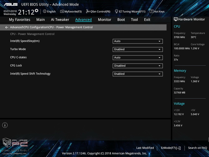Click the Hot Keys question icon
The image size is (209, 157).
coord(152,11)
